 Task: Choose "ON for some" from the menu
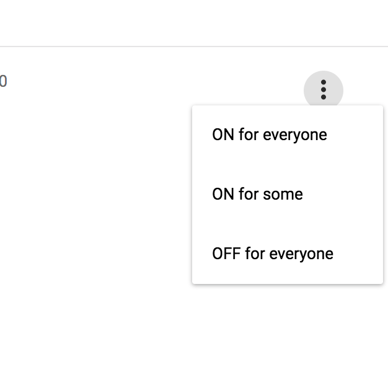[x=257, y=194]
